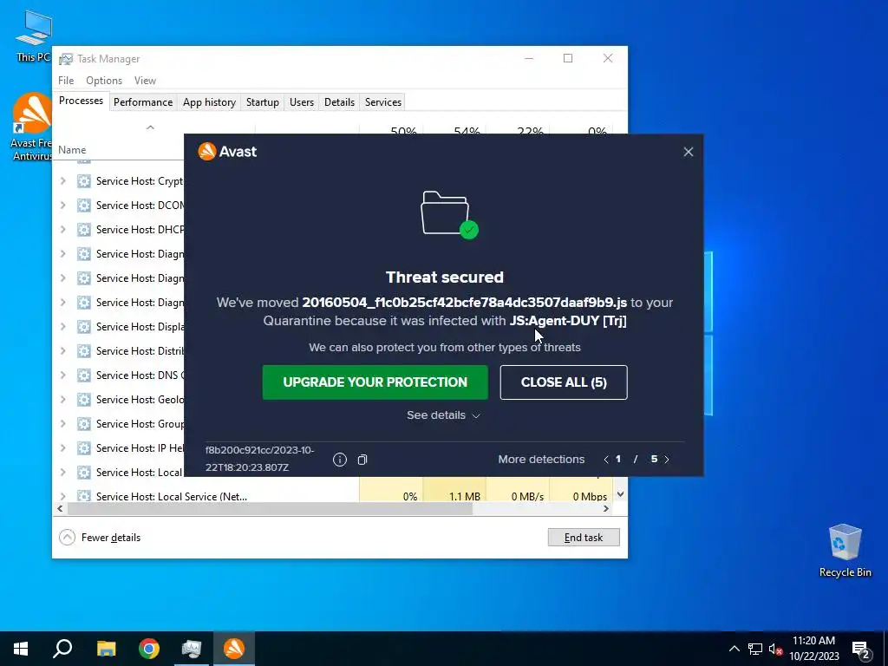Click the vertical scrollbar down arrow
The width and height of the screenshot is (888, 666).
click(x=620, y=494)
